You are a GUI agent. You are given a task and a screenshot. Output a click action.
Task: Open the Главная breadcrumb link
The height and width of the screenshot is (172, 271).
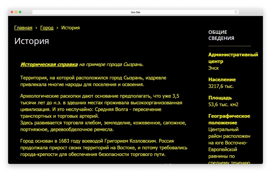[23, 28]
